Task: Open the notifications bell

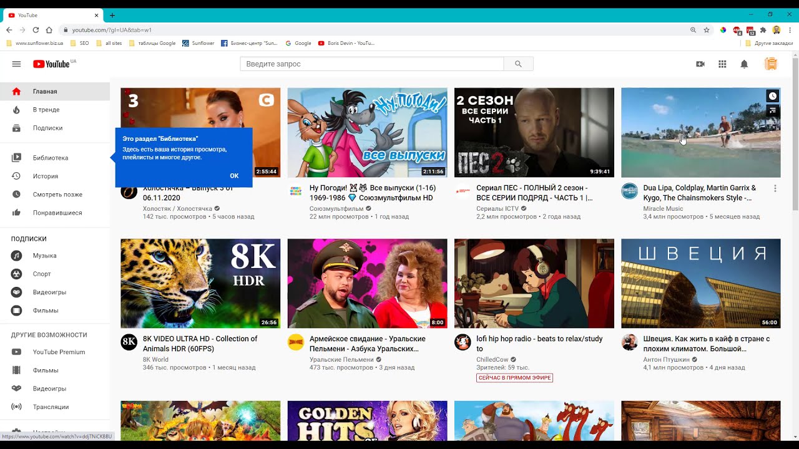Action: click(x=744, y=64)
